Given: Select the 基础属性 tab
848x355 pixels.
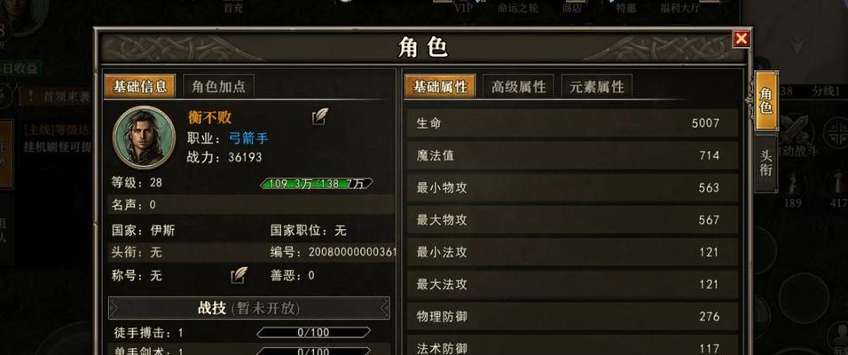Looking at the screenshot, I should (440, 87).
